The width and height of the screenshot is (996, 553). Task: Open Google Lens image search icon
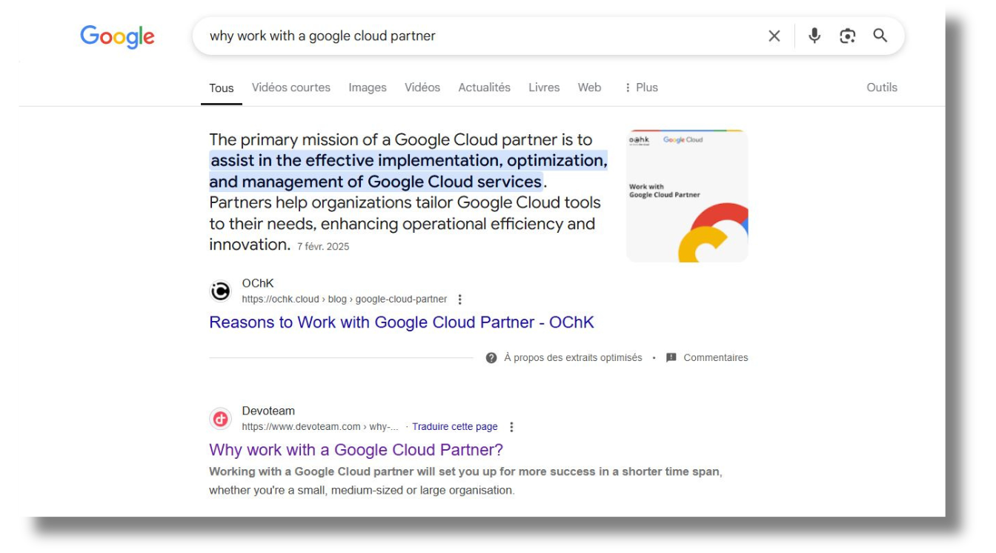click(x=847, y=36)
